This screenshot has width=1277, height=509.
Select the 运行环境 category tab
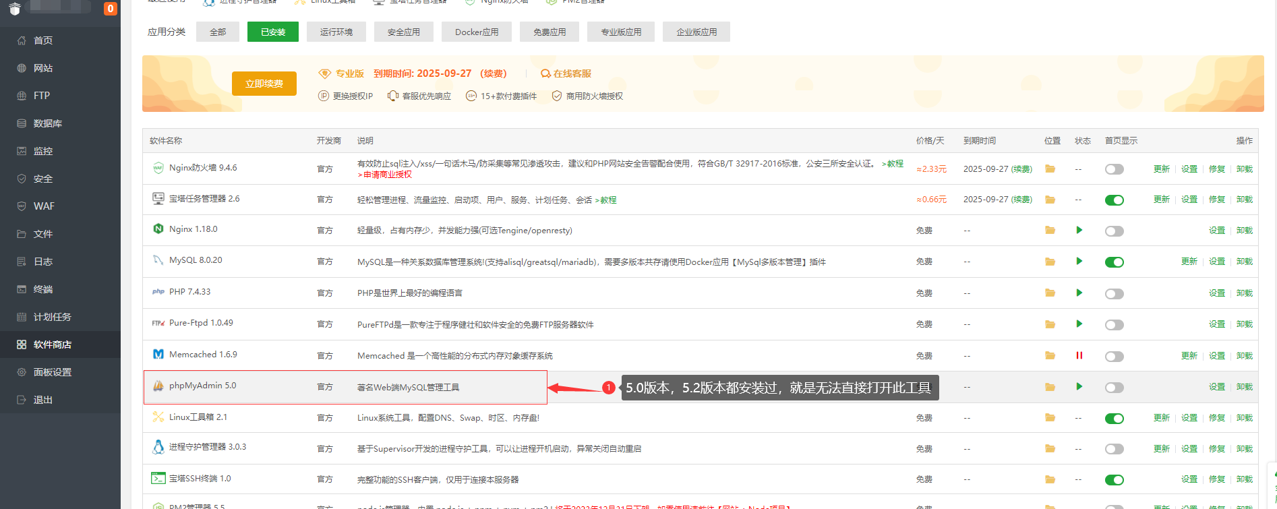coord(336,32)
